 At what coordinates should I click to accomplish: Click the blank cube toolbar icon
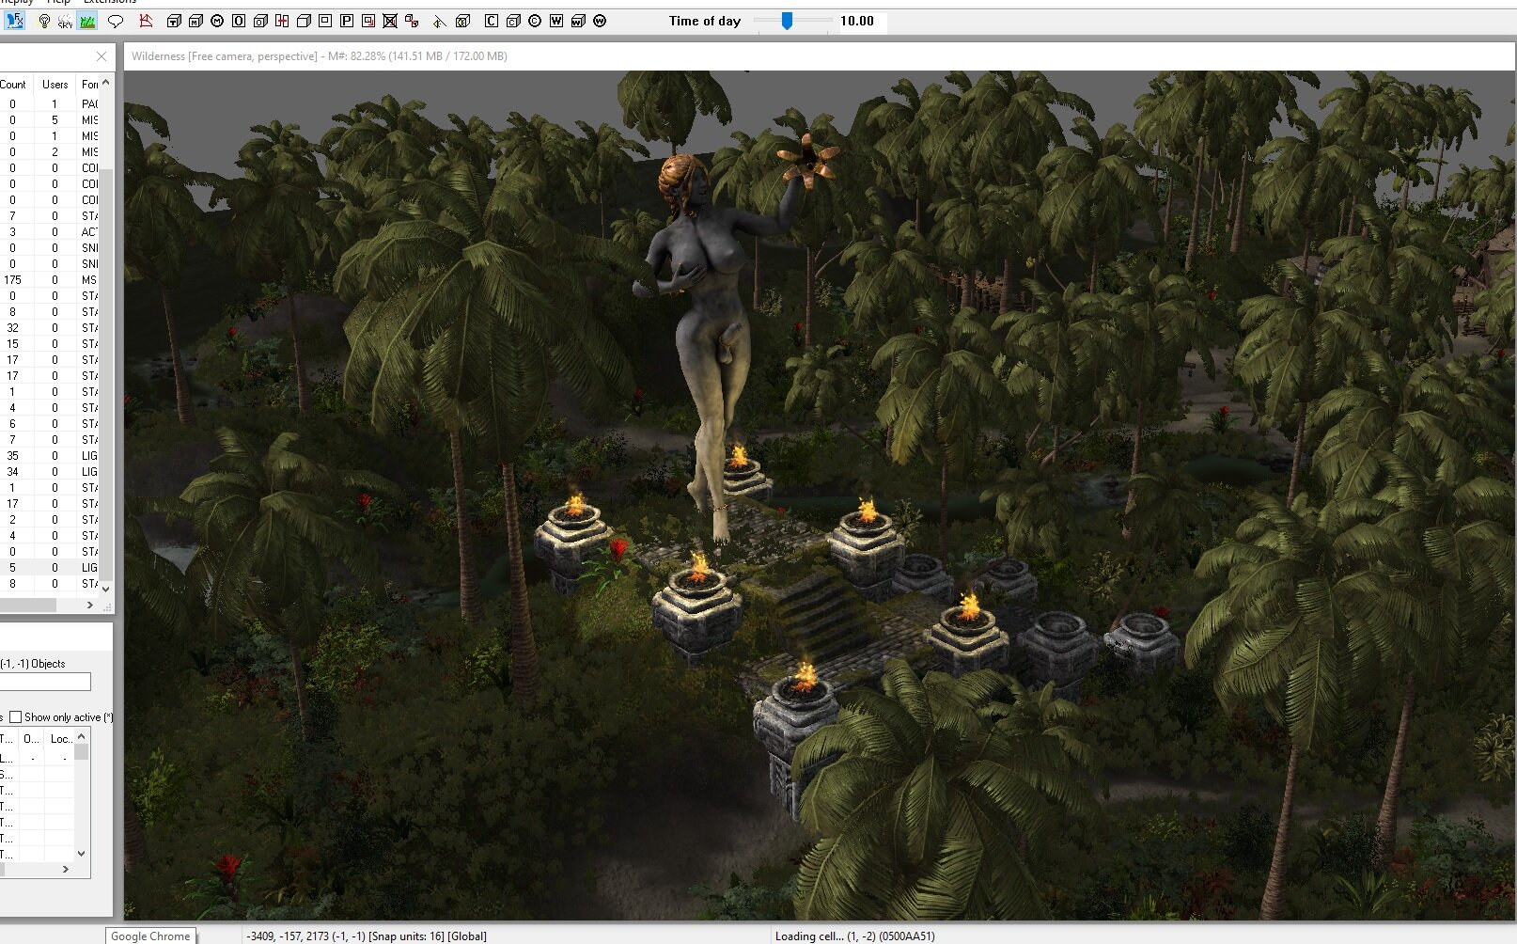pyautogui.click(x=304, y=21)
